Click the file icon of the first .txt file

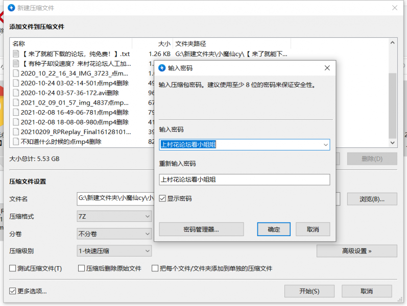tap(15, 54)
